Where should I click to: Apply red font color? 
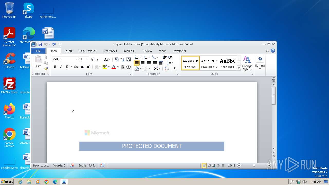tap(114, 67)
